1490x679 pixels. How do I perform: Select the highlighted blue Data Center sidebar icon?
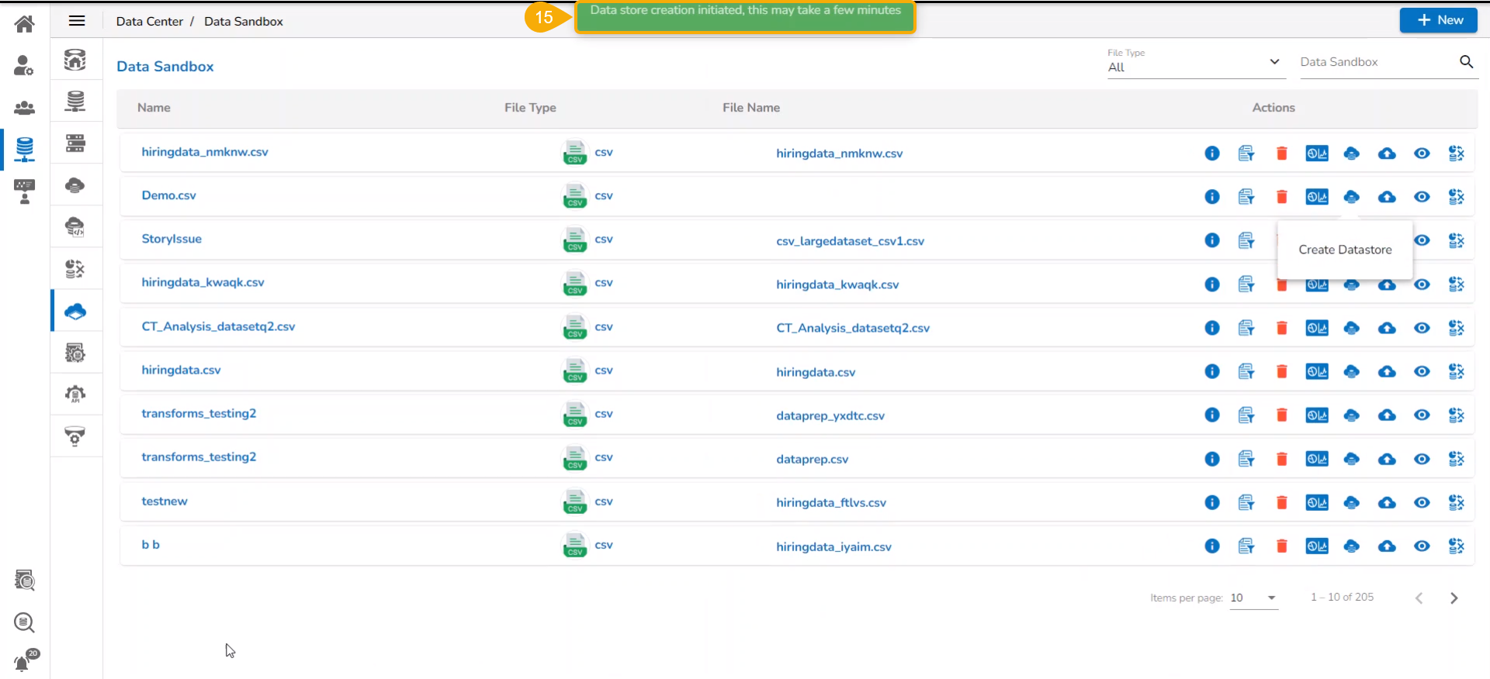pos(24,149)
